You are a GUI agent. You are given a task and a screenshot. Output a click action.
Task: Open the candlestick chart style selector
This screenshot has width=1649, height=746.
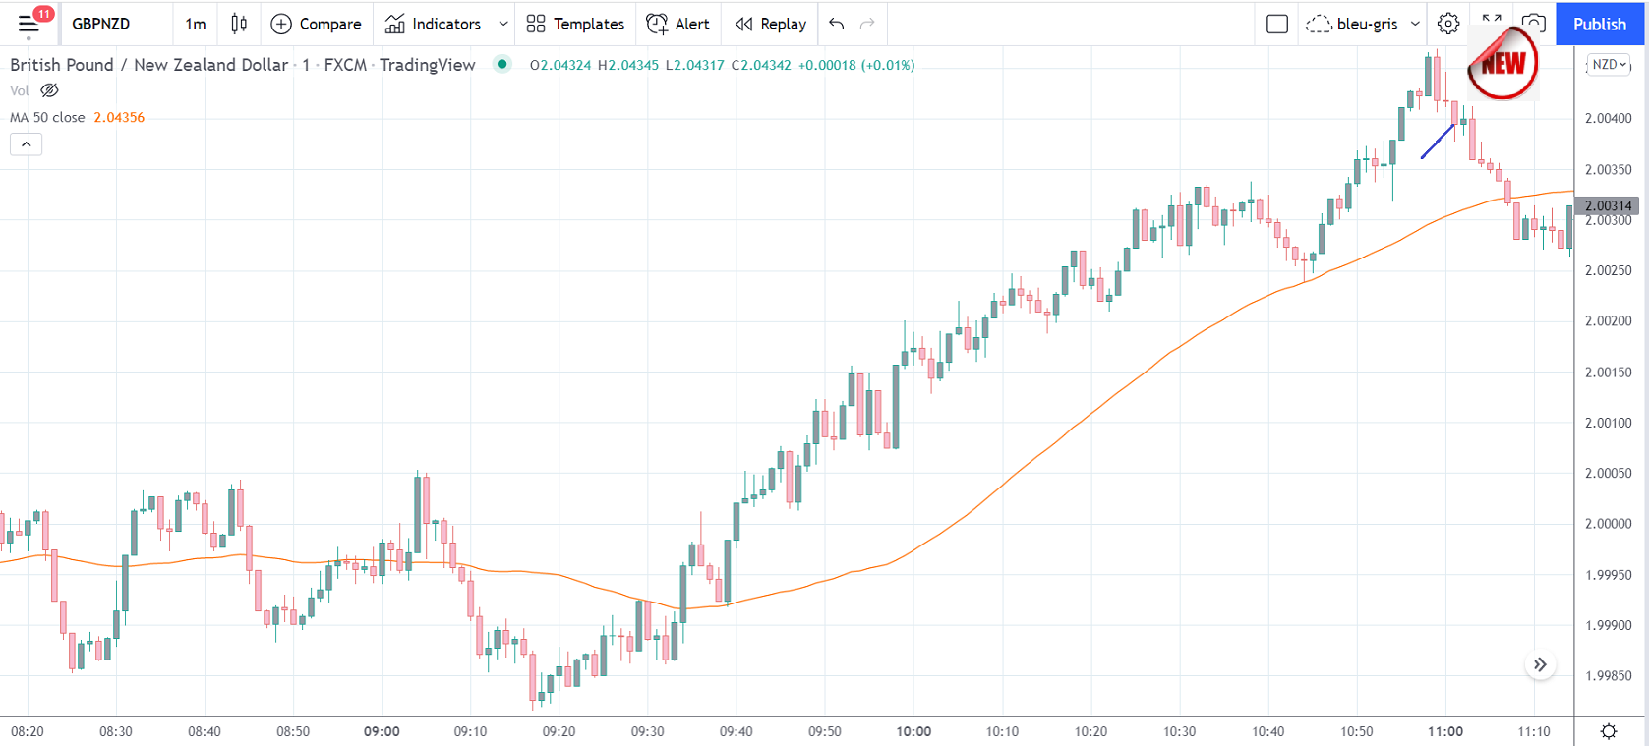pos(239,24)
